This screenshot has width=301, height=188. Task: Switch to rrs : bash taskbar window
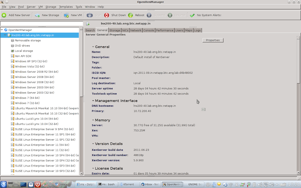coord(108,184)
